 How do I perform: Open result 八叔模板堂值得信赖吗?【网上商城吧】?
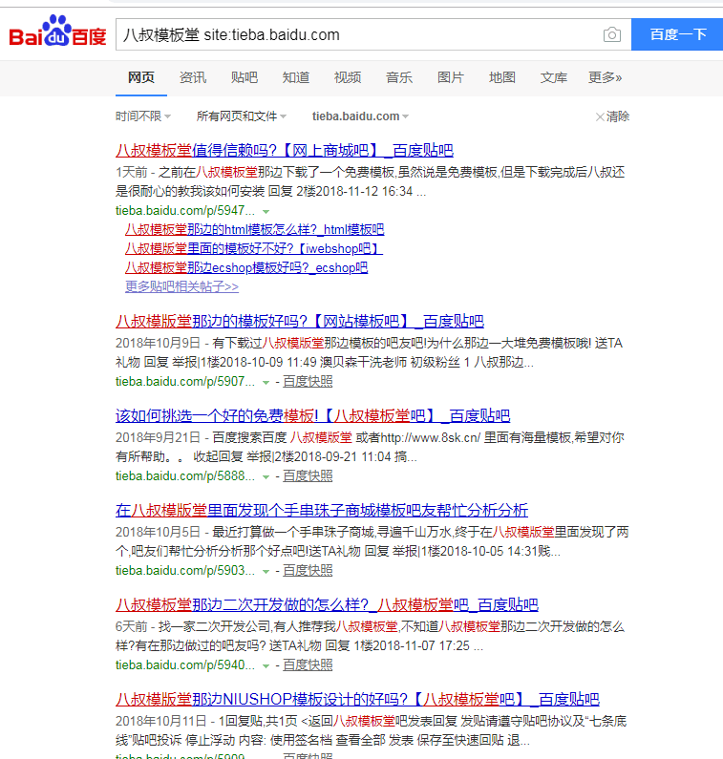pyautogui.click(x=285, y=151)
